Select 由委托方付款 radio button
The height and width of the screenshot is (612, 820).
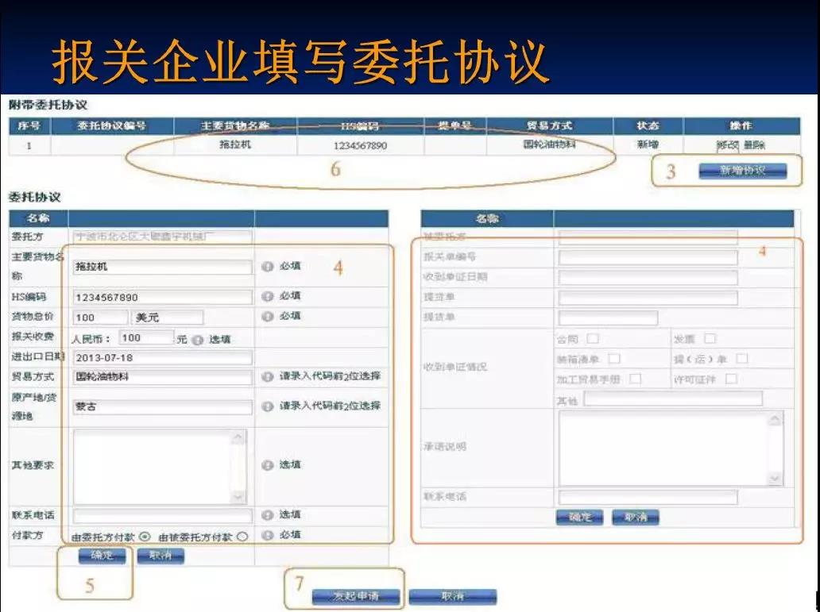tap(145, 537)
